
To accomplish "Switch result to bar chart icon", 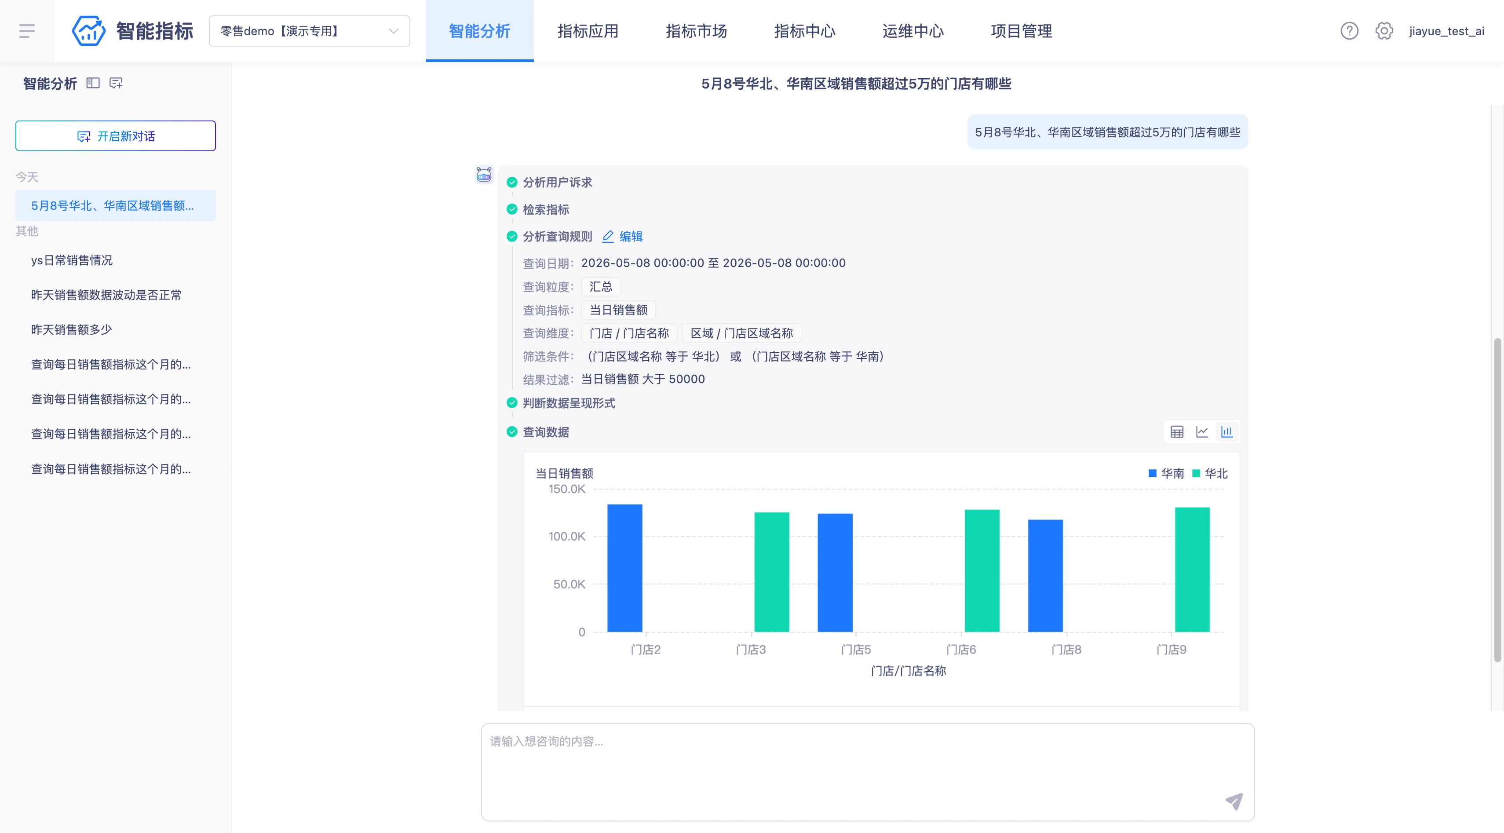I will (x=1227, y=432).
